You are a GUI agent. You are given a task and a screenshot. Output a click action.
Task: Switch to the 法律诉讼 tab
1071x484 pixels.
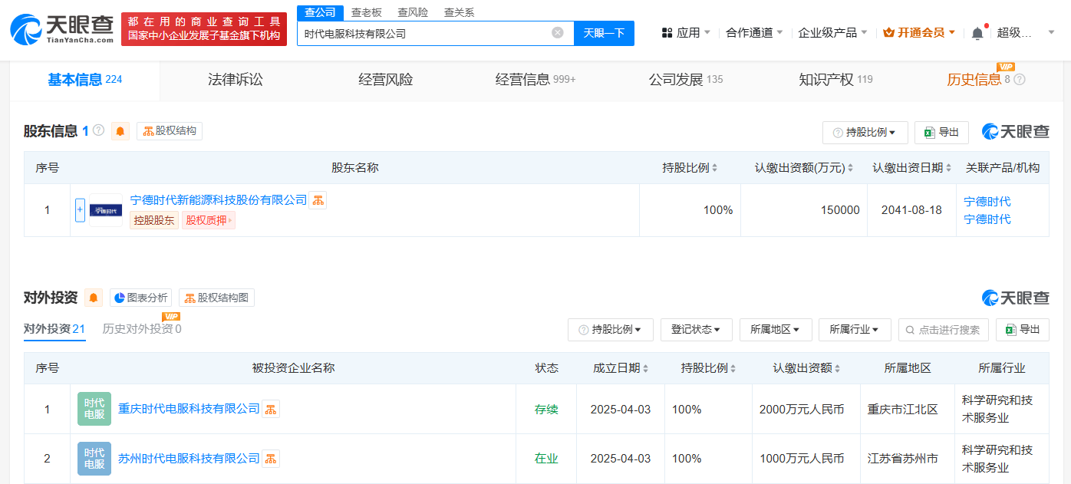pyautogui.click(x=235, y=80)
